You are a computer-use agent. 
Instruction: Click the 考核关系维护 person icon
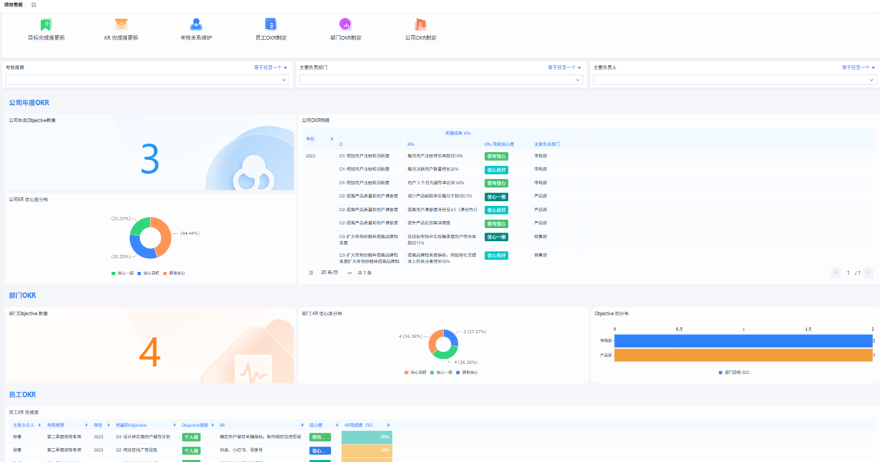[x=196, y=24]
